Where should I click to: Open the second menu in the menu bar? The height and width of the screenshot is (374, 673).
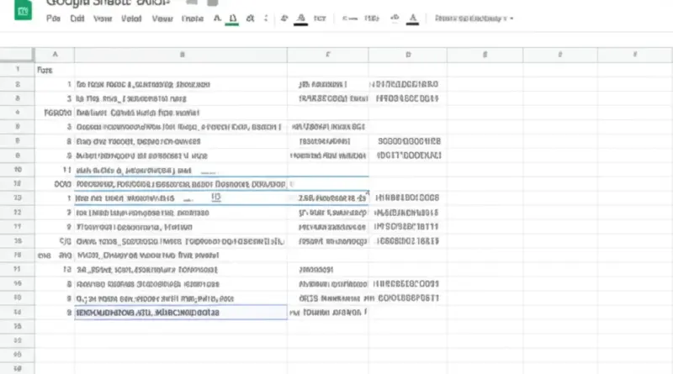point(77,18)
